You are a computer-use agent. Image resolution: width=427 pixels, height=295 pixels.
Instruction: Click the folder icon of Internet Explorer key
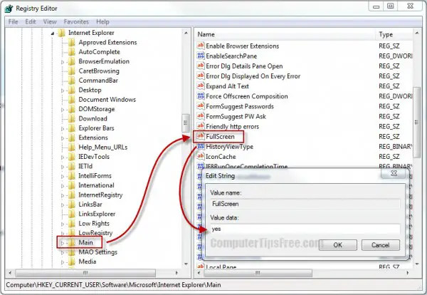(x=62, y=33)
